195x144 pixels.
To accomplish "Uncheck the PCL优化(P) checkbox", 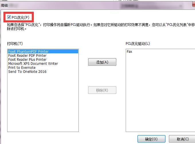I will click(x=9, y=17).
